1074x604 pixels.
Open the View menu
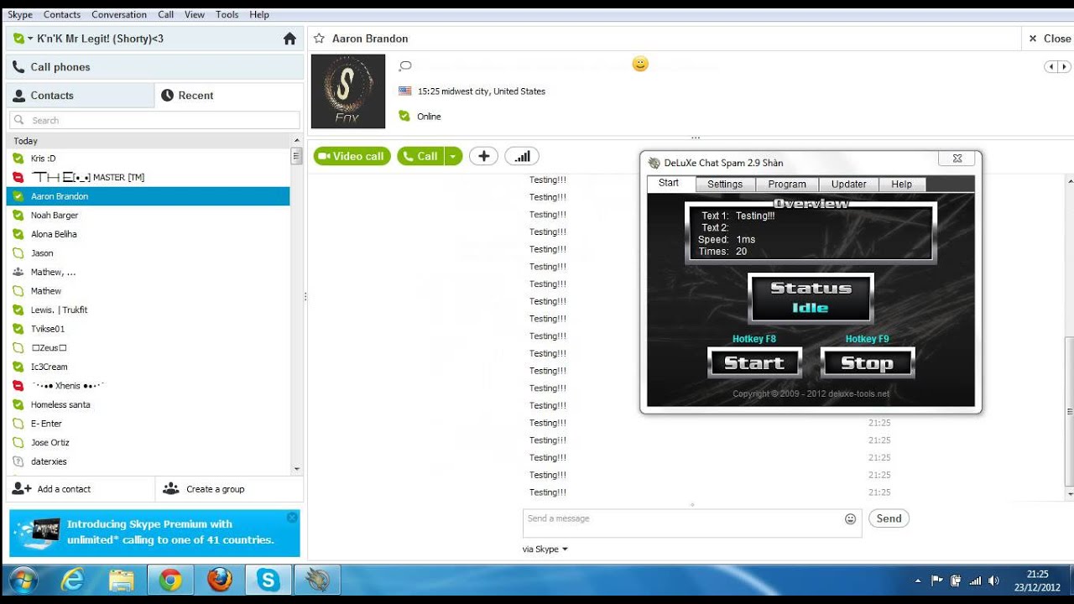coord(195,14)
